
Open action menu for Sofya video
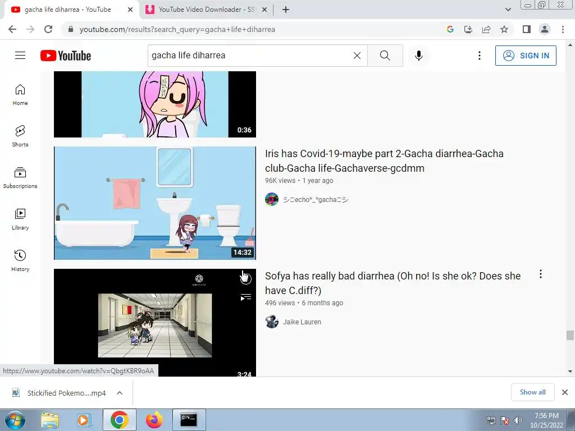pos(541,274)
